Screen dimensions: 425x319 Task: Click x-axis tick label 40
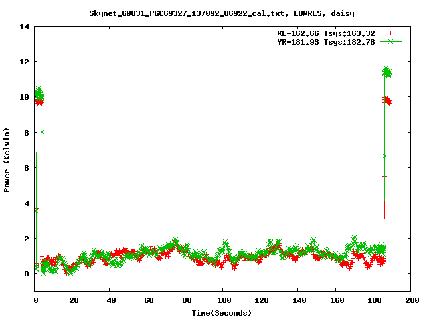click(112, 300)
